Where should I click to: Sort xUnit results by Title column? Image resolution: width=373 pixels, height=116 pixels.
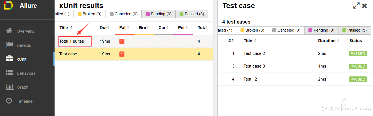click(x=66, y=27)
